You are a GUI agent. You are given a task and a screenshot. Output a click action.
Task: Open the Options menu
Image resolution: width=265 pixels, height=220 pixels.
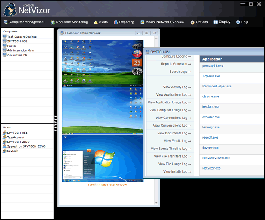199,22
